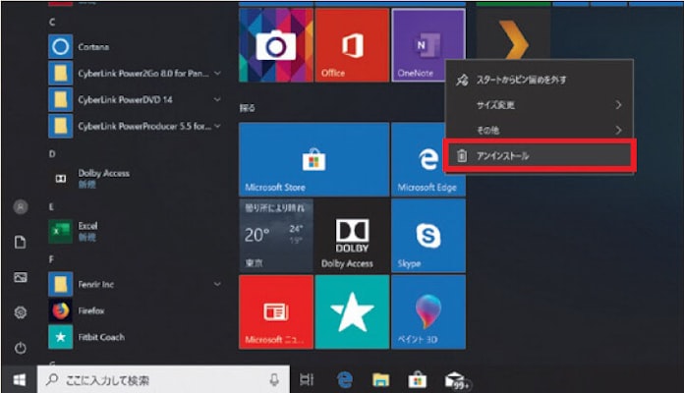The height and width of the screenshot is (393, 684).
Task: Open the Fenrir Inc folder icon
Action: pyautogui.click(x=60, y=284)
